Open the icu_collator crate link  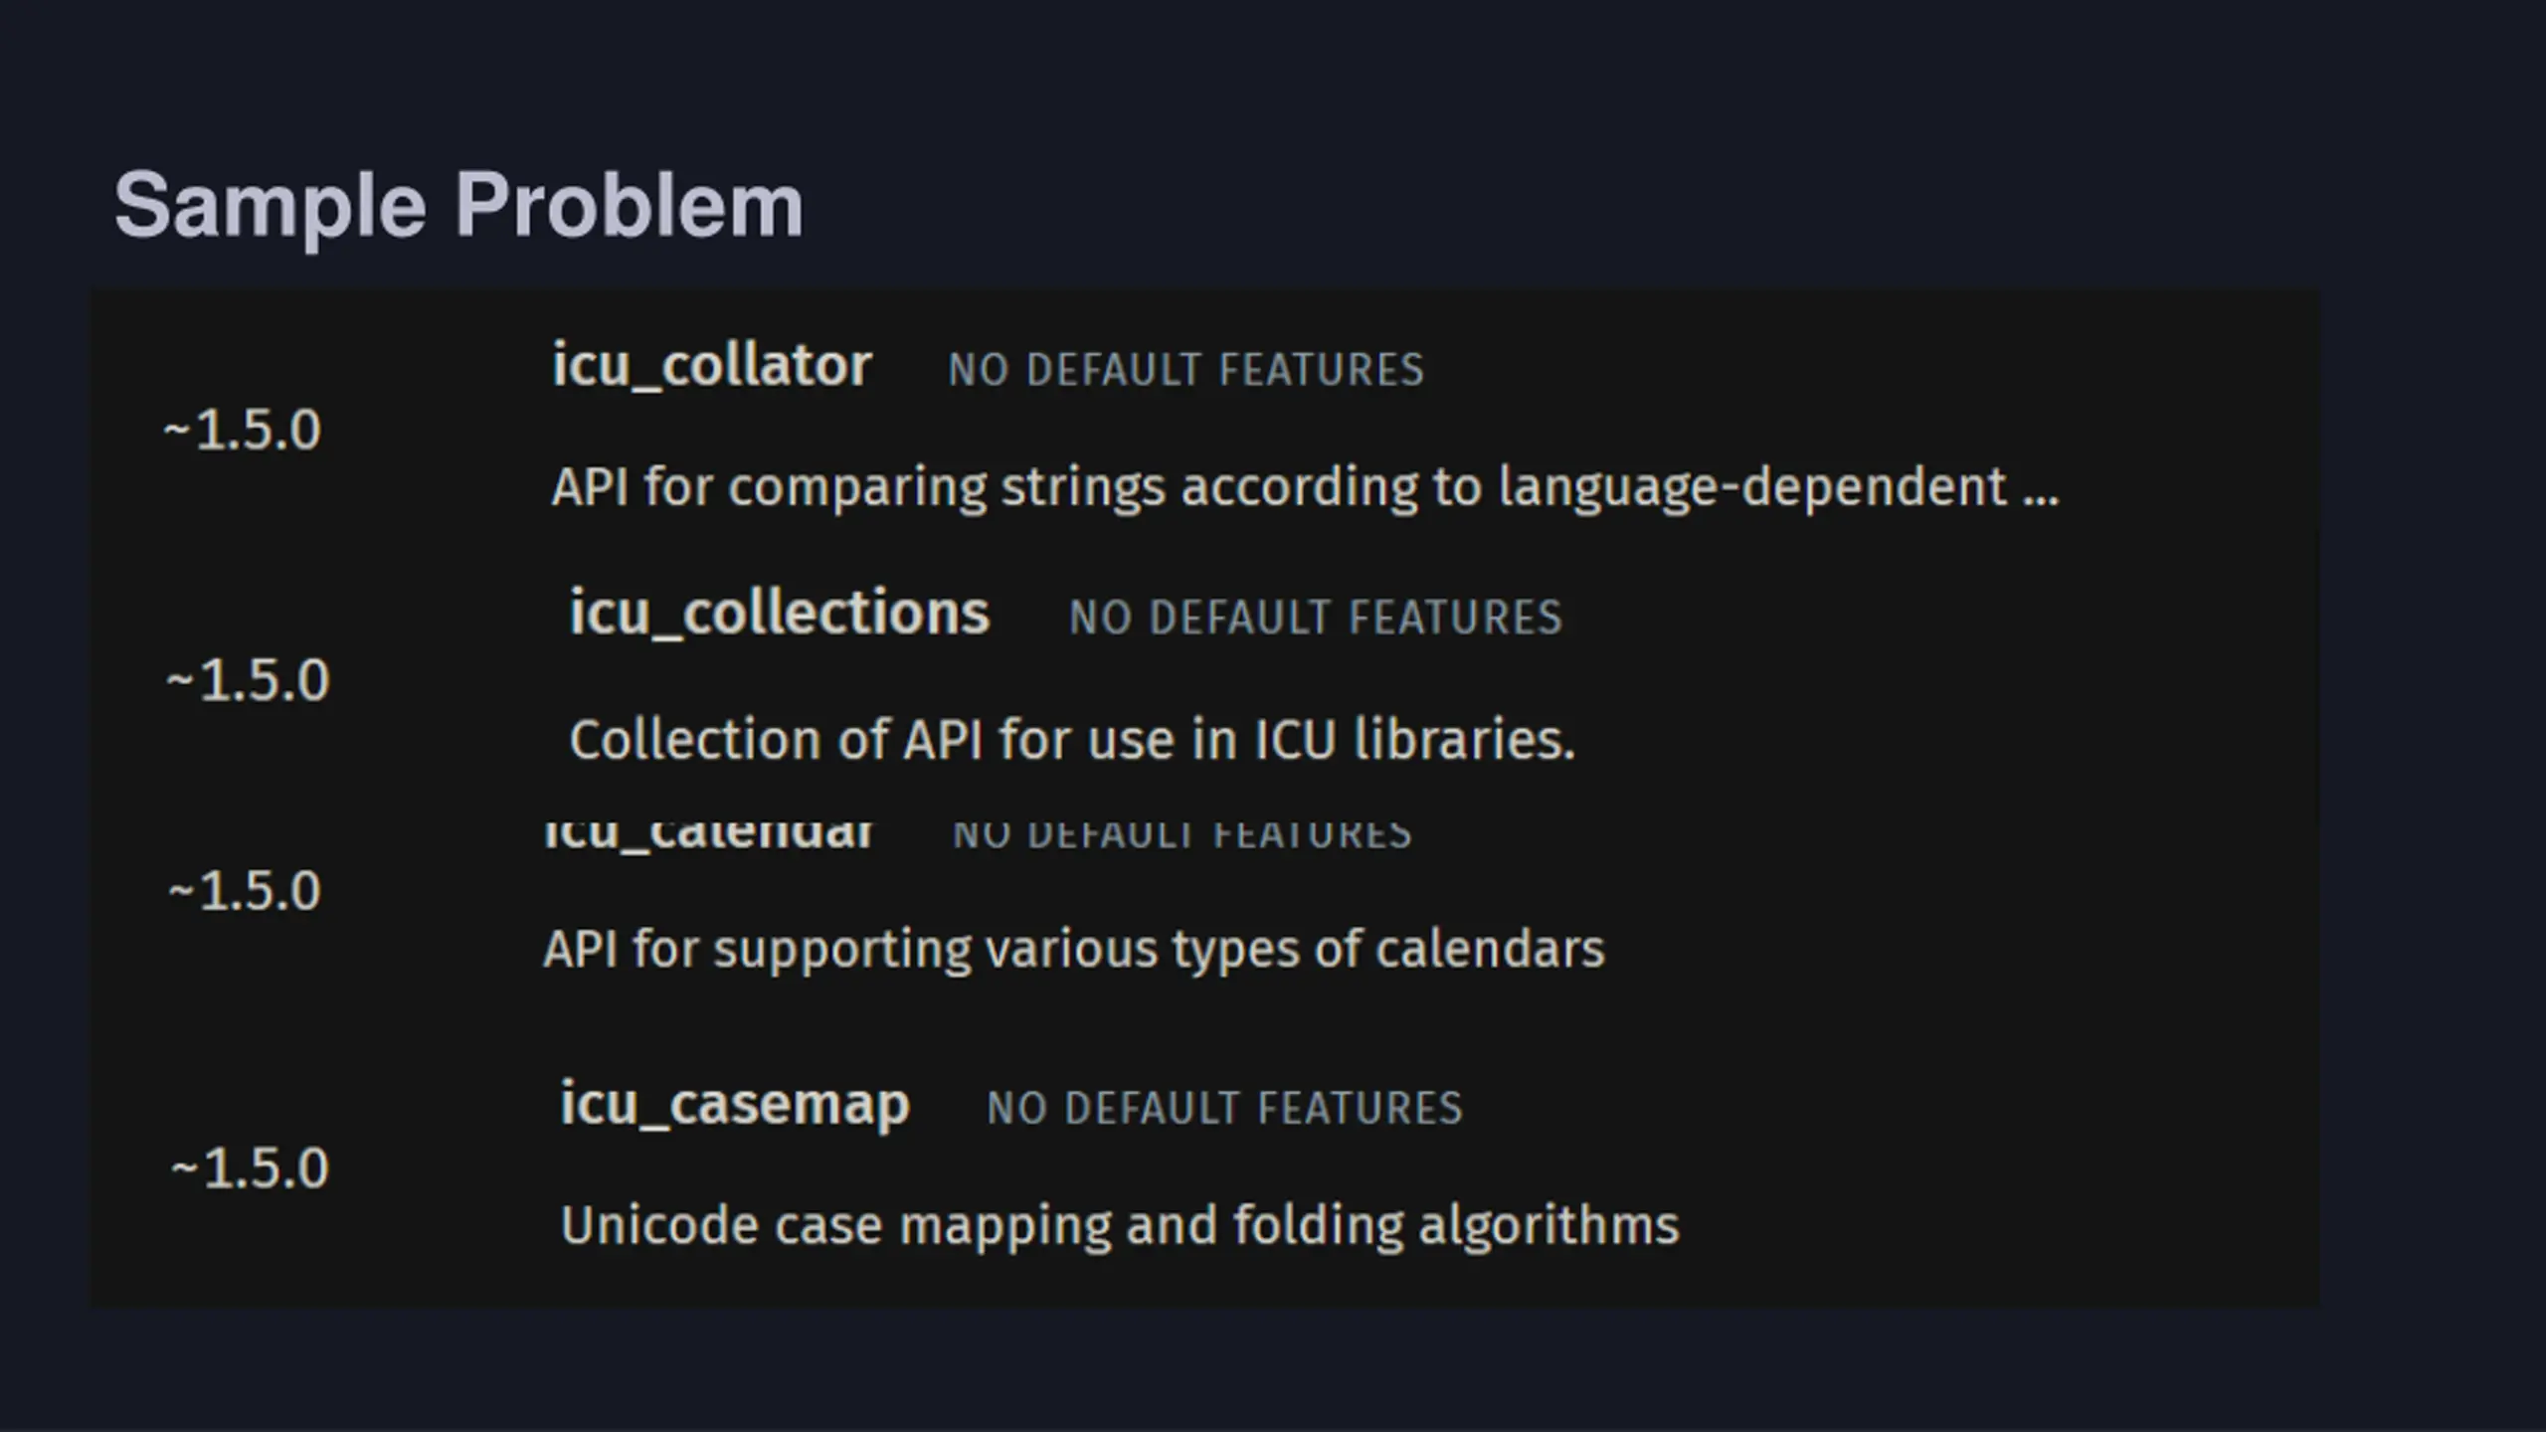click(x=712, y=366)
